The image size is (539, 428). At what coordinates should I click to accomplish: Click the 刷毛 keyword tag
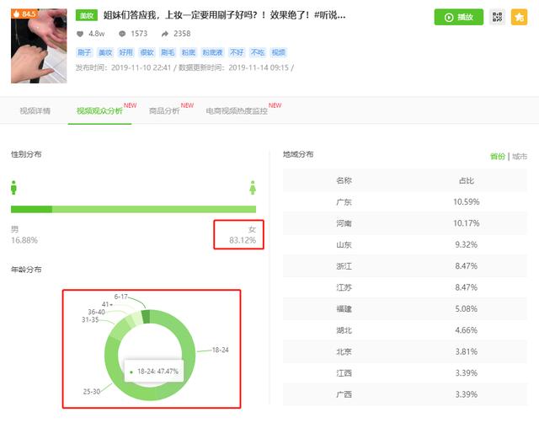[168, 52]
